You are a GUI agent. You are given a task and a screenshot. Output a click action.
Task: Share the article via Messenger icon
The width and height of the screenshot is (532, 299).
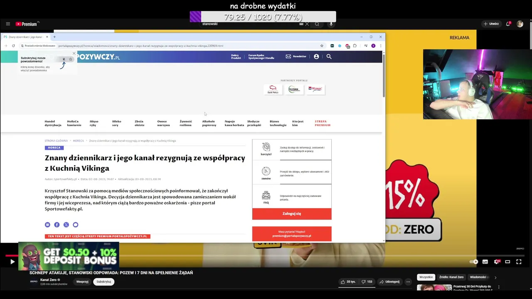(76, 225)
